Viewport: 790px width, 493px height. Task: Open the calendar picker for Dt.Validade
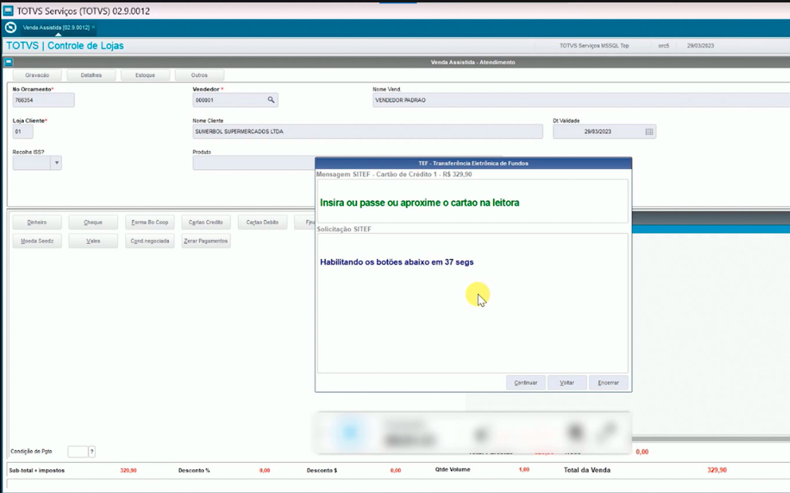point(649,132)
